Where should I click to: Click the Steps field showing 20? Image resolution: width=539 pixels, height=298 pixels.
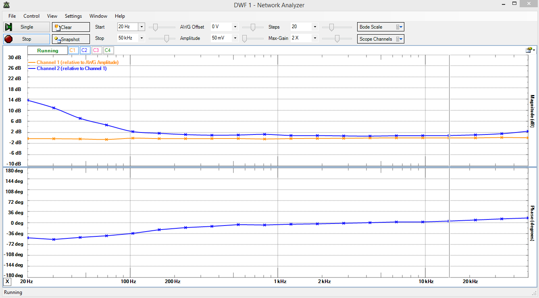(301, 27)
